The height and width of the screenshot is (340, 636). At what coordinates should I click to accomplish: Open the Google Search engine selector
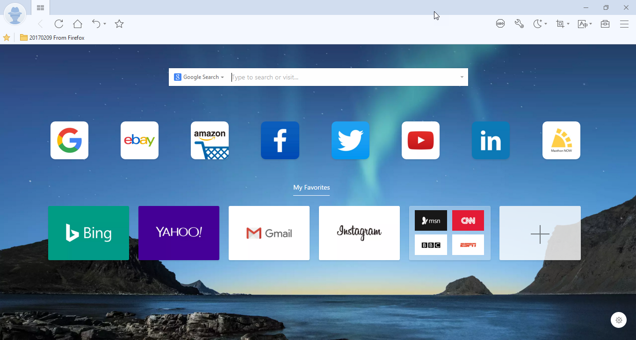point(198,77)
